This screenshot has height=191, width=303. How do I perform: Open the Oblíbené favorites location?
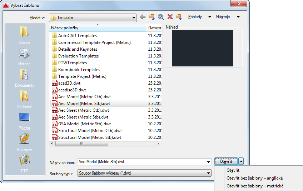click(24, 100)
